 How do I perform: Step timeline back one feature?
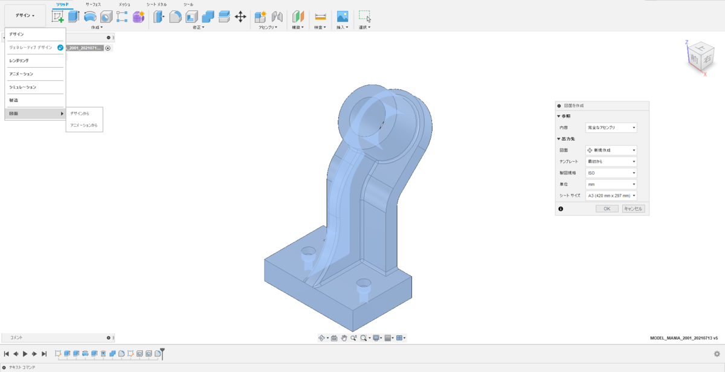click(x=16, y=354)
